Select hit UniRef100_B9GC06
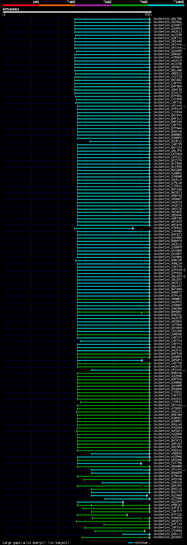 [x=168, y=132]
